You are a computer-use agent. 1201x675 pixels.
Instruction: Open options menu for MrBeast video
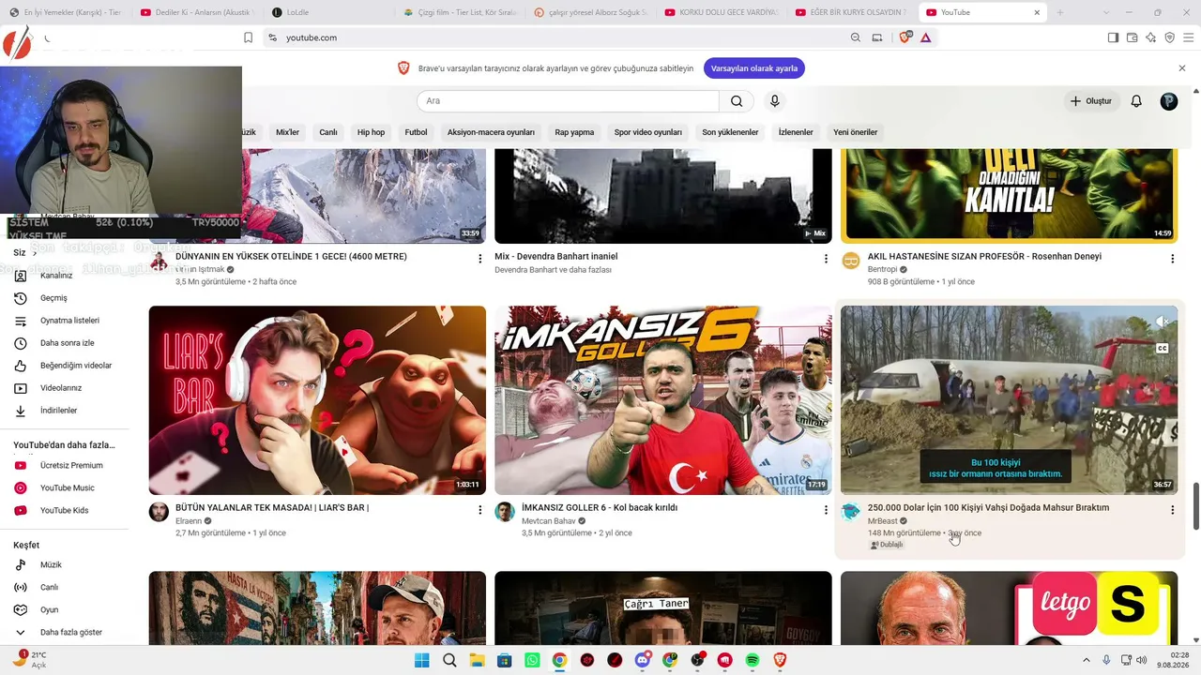click(x=1172, y=510)
